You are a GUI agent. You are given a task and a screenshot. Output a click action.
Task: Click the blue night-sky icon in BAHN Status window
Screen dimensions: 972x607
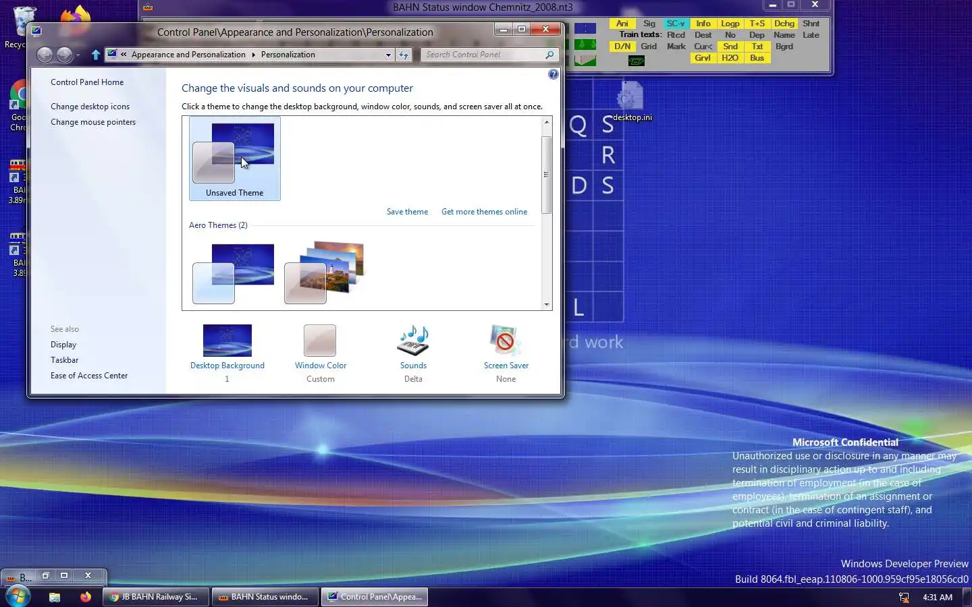click(x=585, y=28)
